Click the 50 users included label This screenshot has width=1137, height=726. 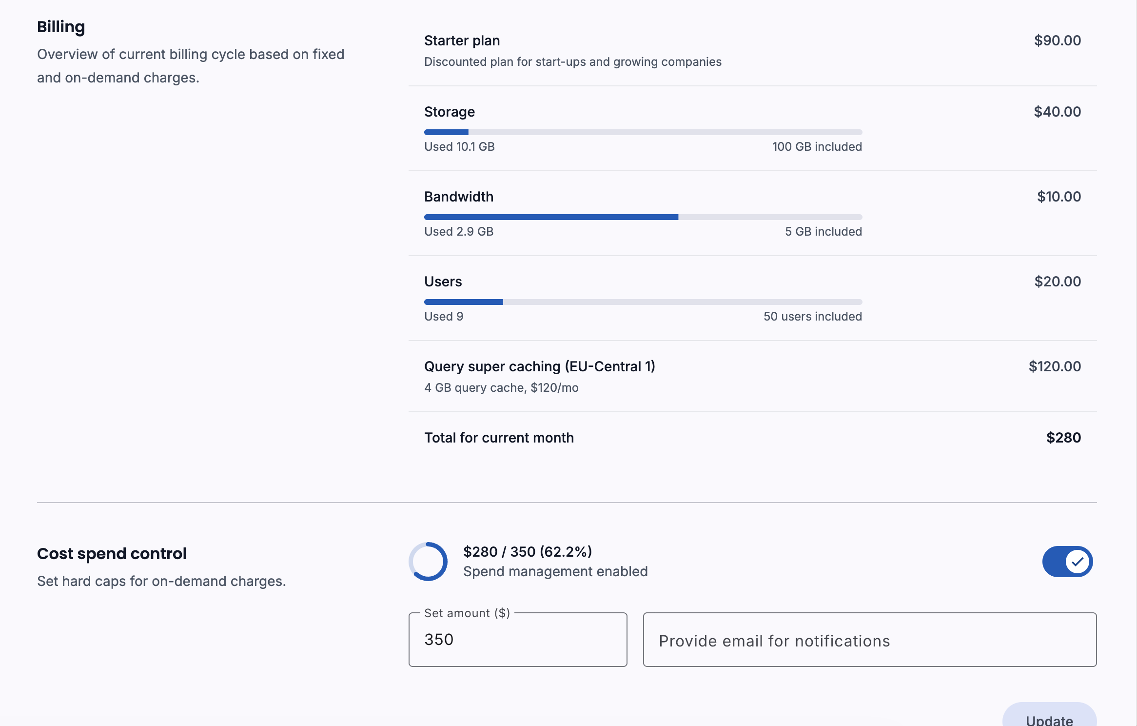(812, 317)
